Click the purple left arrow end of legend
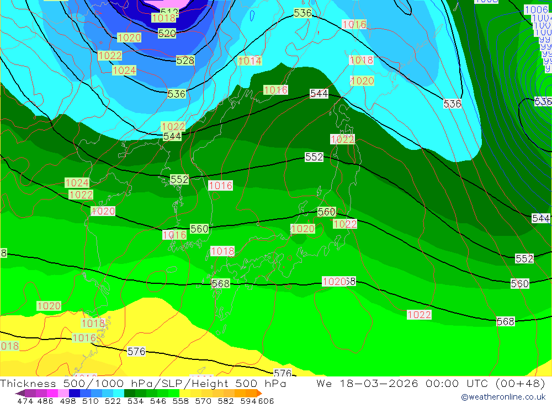 pos(20,393)
